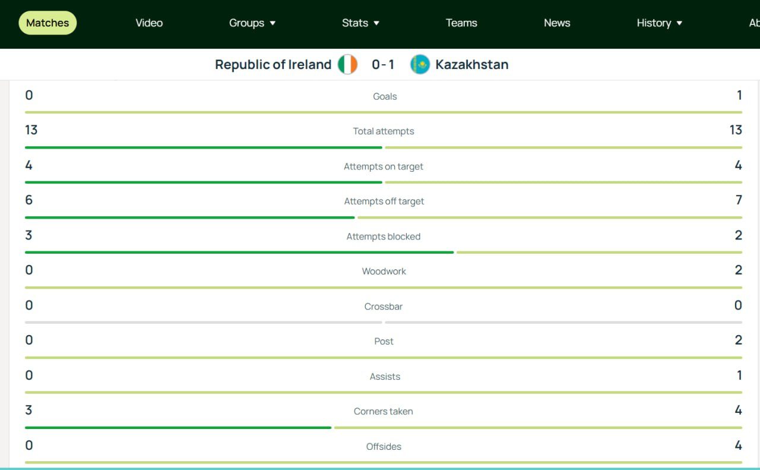Click the Total attempts progress bar
This screenshot has width=760, height=470.
click(x=383, y=147)
